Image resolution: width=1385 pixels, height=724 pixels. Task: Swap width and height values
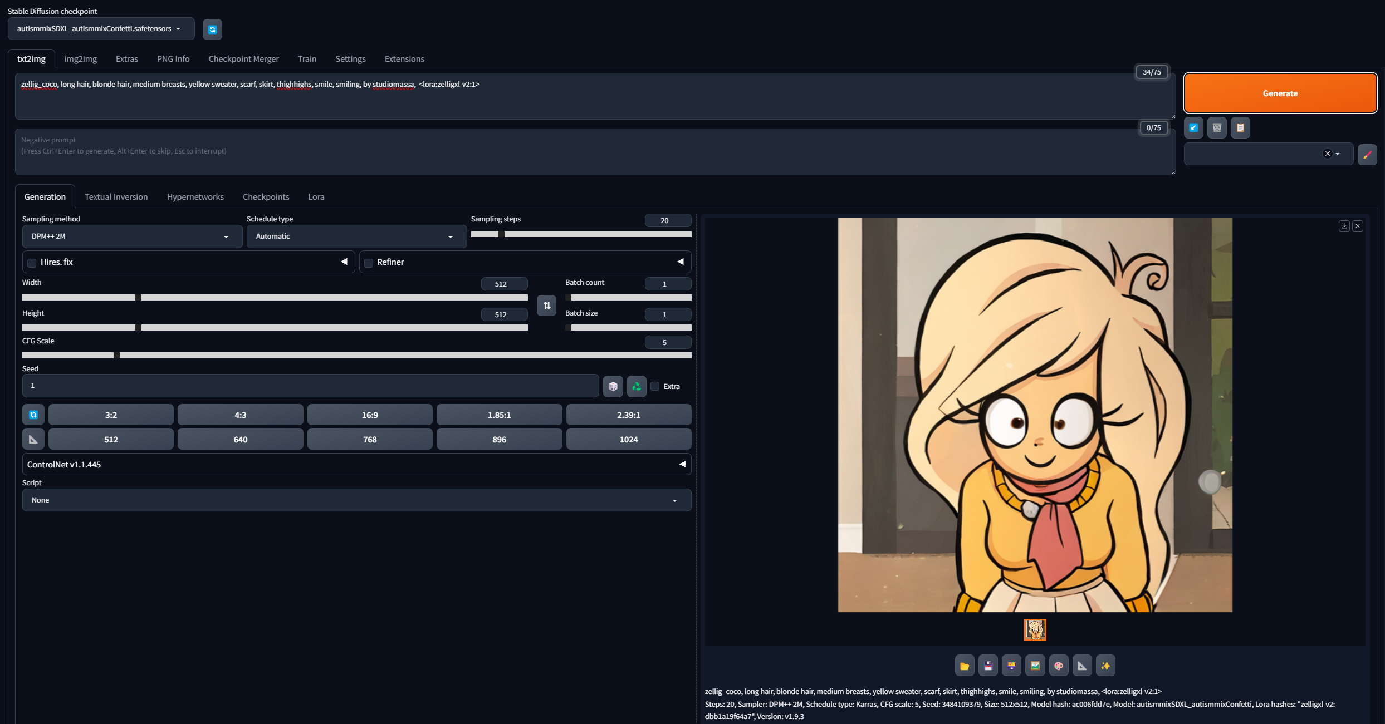point(546,306)
